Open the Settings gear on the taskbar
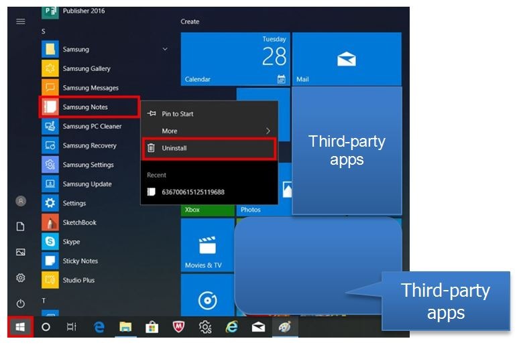 (x=205, y=327)
